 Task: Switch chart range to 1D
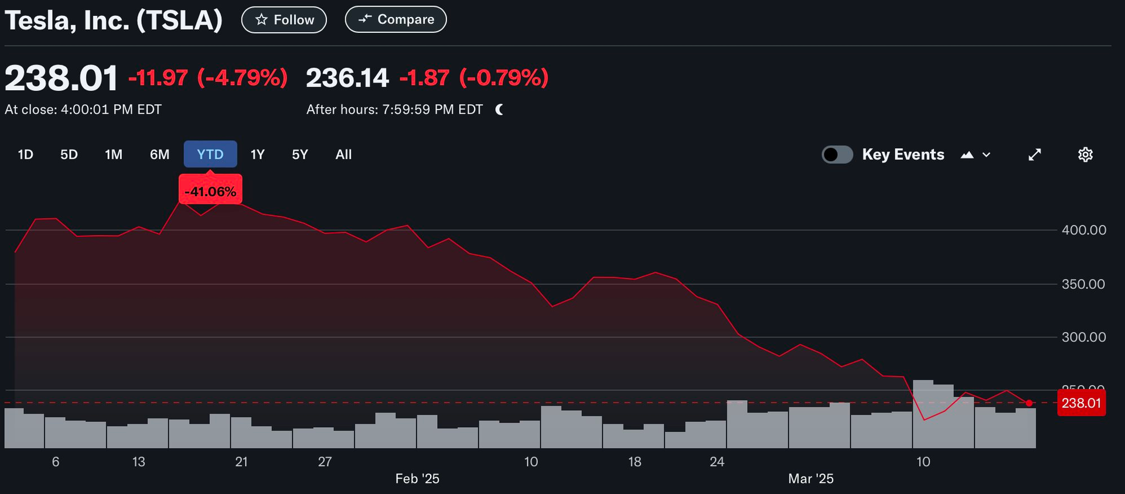pyautogui.click(x=25, y=155)
